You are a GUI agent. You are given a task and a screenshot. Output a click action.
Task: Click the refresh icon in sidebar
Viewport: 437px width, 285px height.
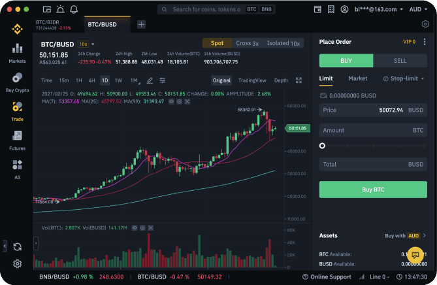18,246
